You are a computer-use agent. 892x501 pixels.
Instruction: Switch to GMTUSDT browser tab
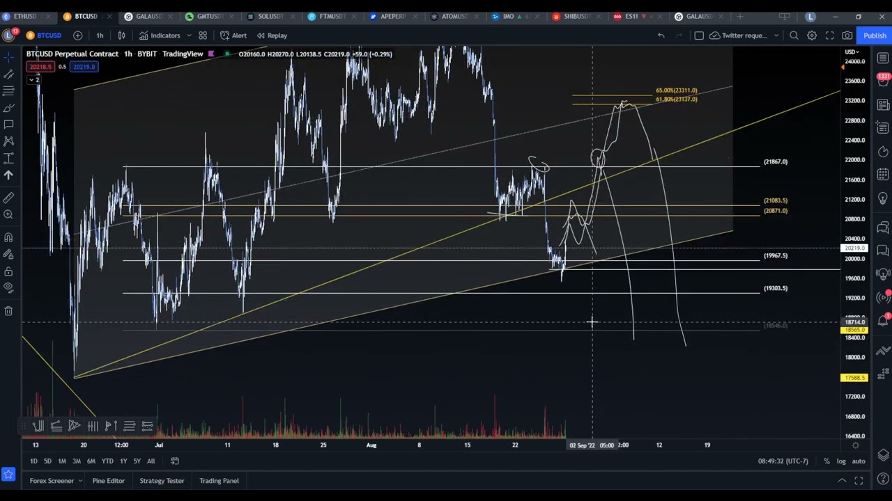coord(209,16)
